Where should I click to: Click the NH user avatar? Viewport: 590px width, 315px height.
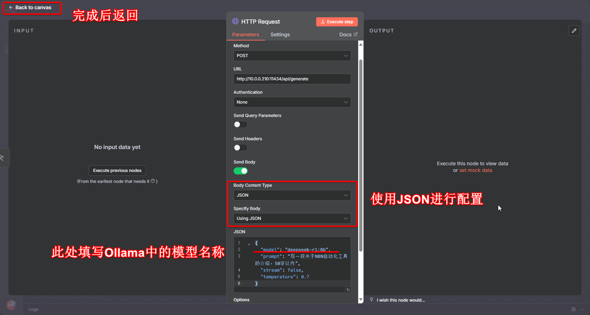tap(11, 305)
